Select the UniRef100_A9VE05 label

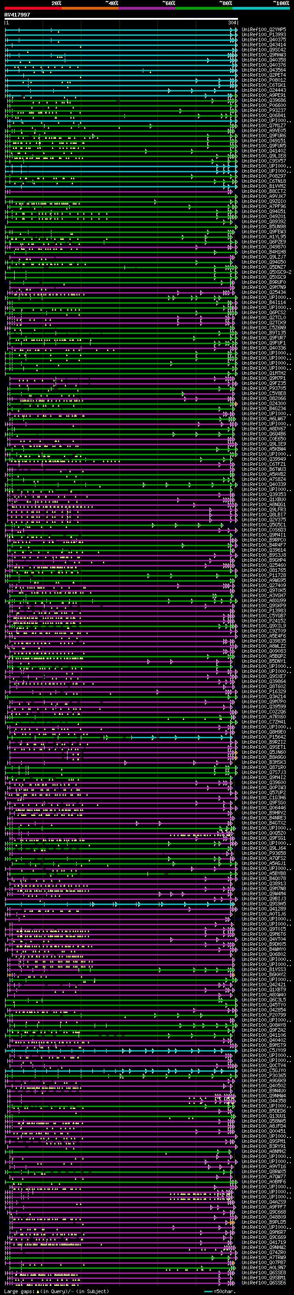point(264,131)
